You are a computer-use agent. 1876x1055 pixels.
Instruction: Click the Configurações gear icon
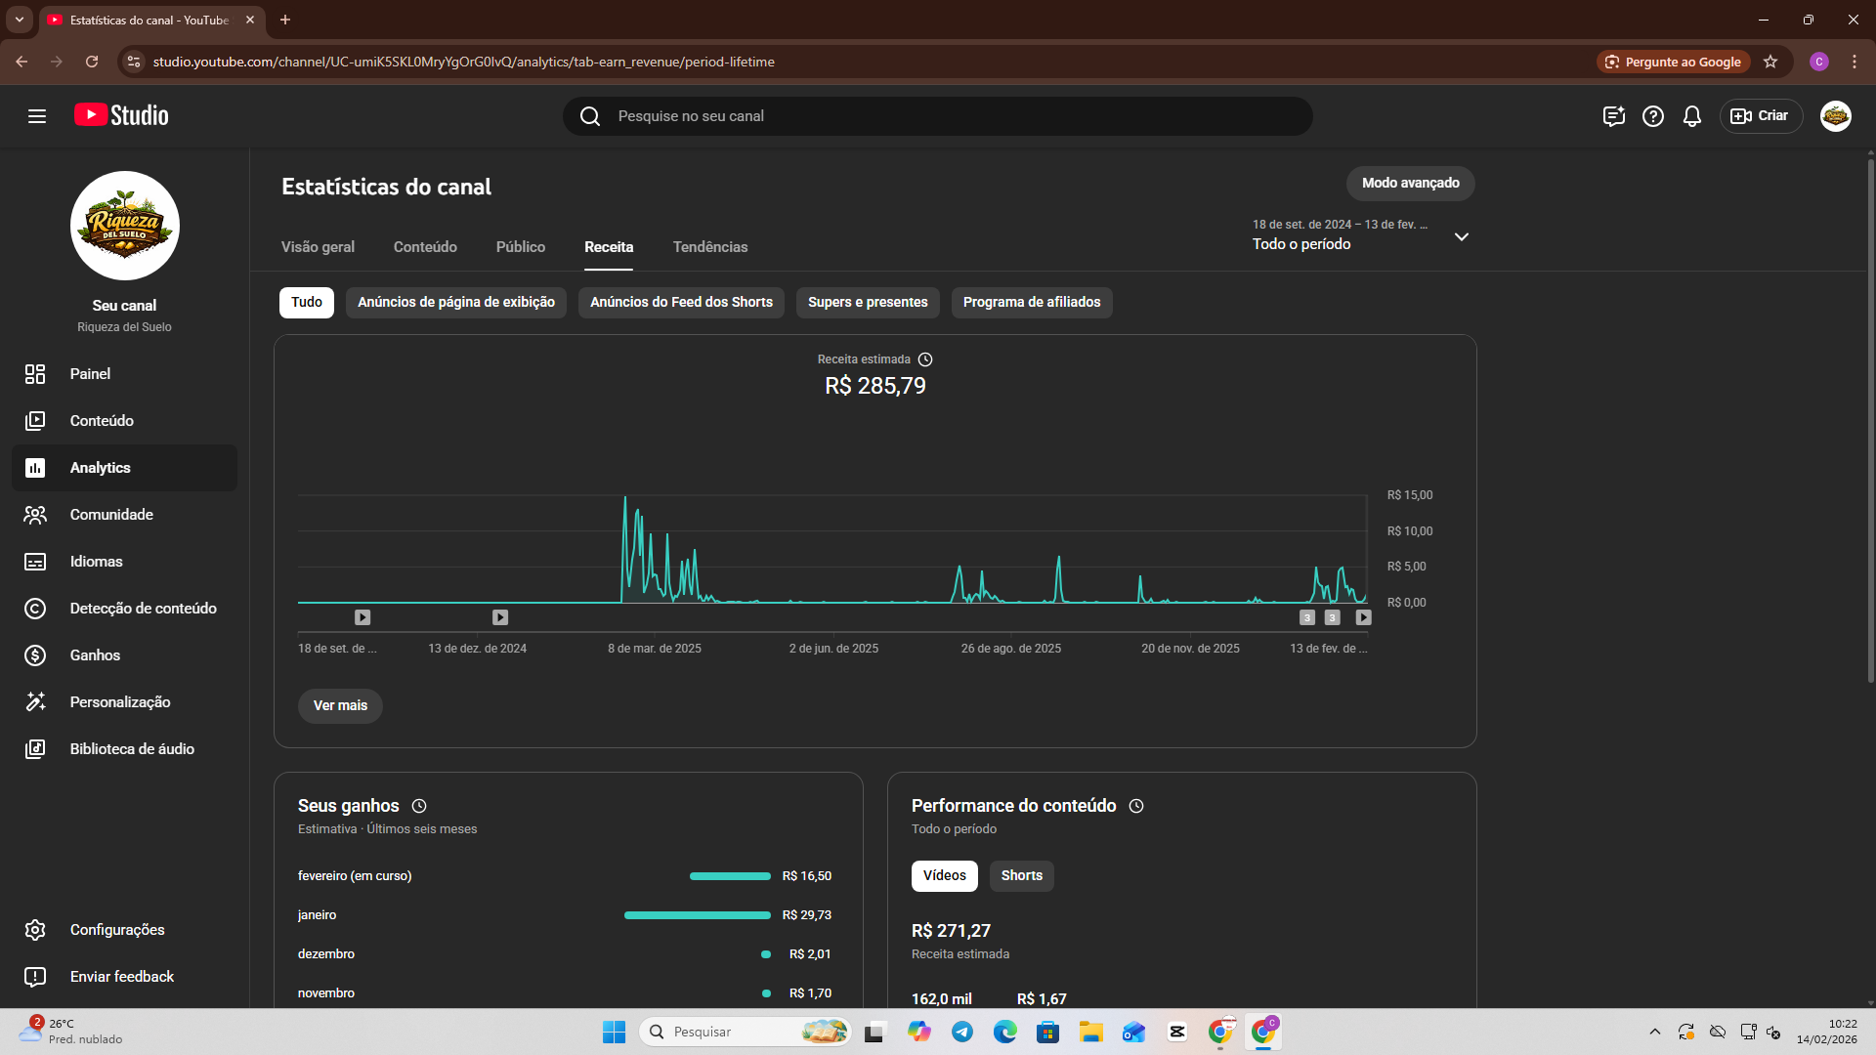pos(35,930)
